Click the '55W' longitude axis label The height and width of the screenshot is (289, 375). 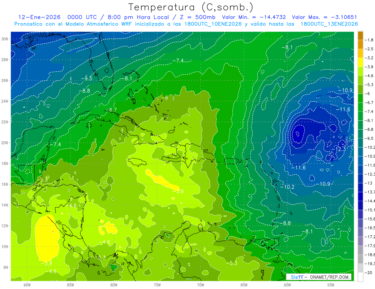pyautogui.click(x=331, y=285)
